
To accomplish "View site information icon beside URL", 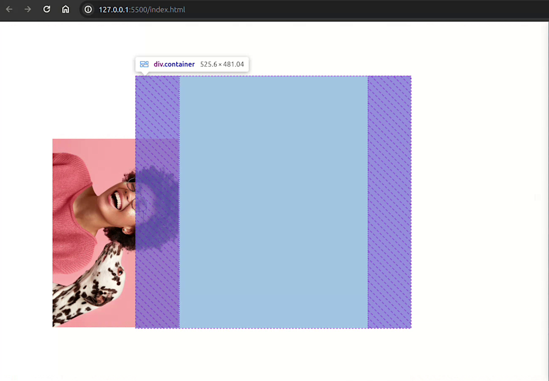I will (88, 9).
